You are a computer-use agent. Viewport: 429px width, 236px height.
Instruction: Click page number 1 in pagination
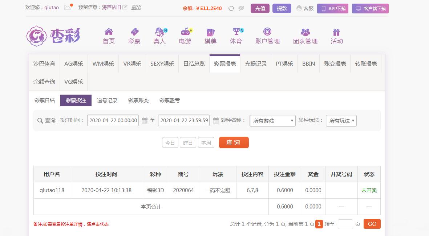click(319, 224)
